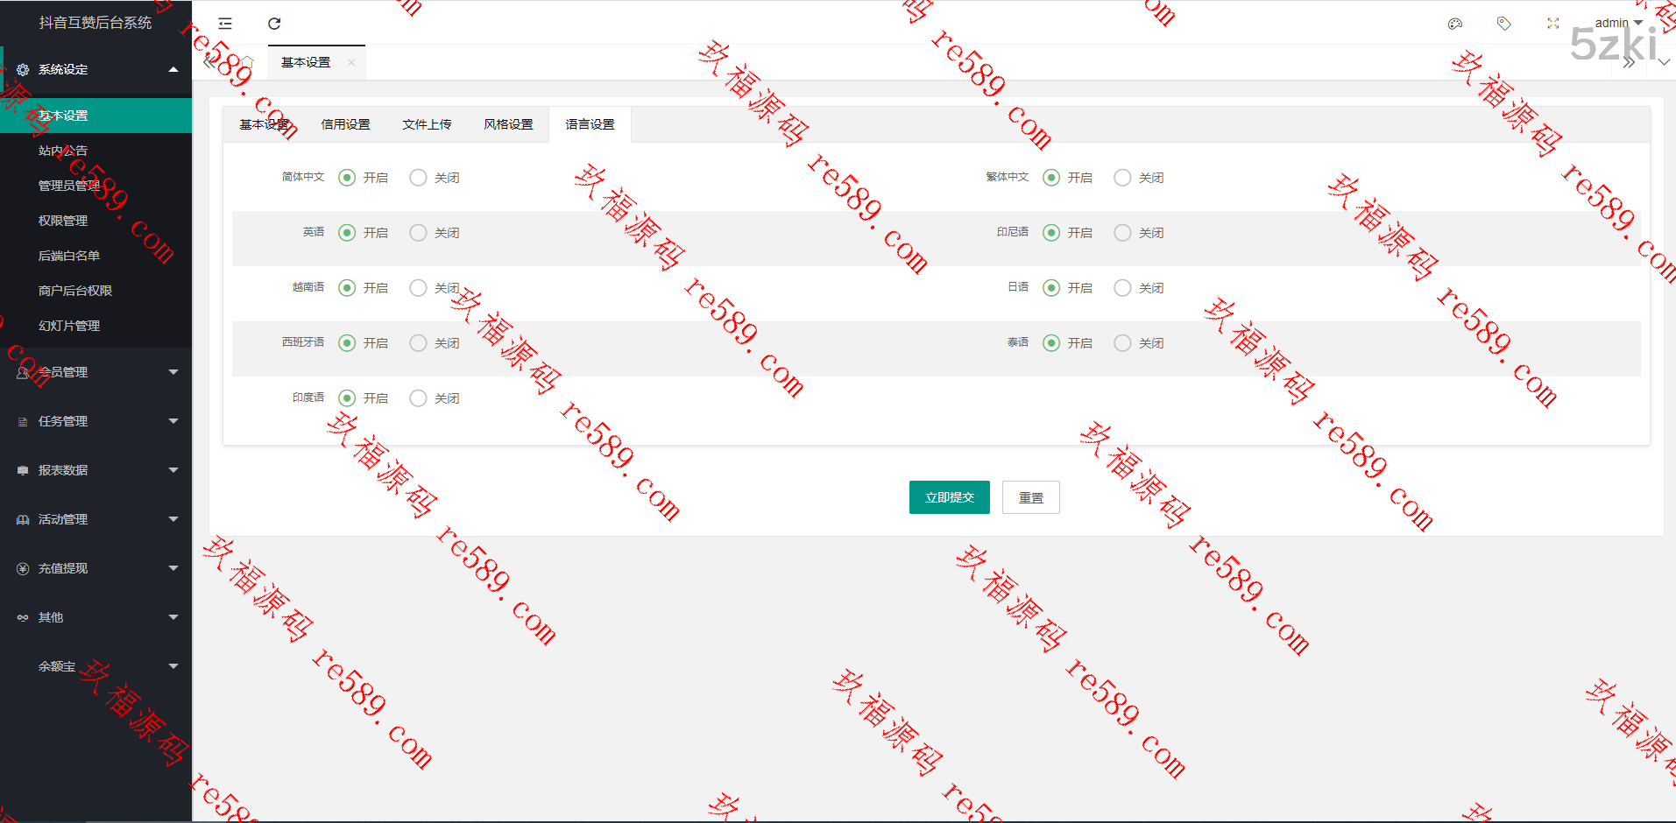Disable 日语 with the 关闭 radio
The width and height of the screenshot is (1676, 823).
coord(1122,288)
